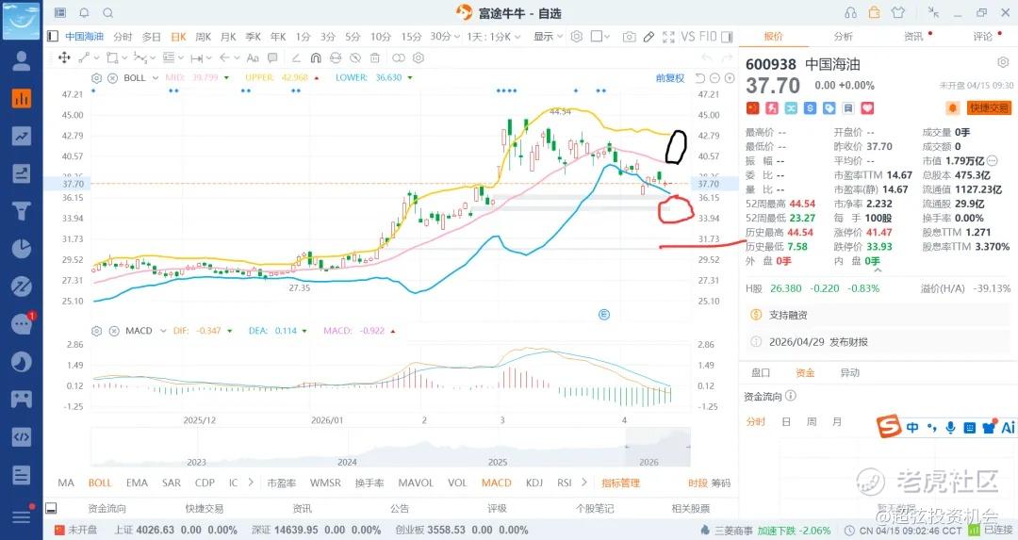Open BOLL indicator settings gear
The image size is (1018, 540).
(97, 78)
